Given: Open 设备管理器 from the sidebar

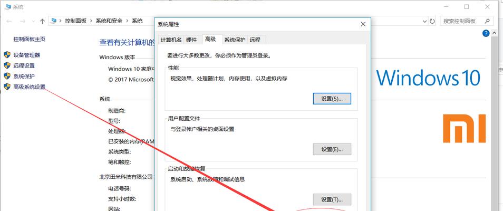Looking at the screenshot, I should (26, 55).
